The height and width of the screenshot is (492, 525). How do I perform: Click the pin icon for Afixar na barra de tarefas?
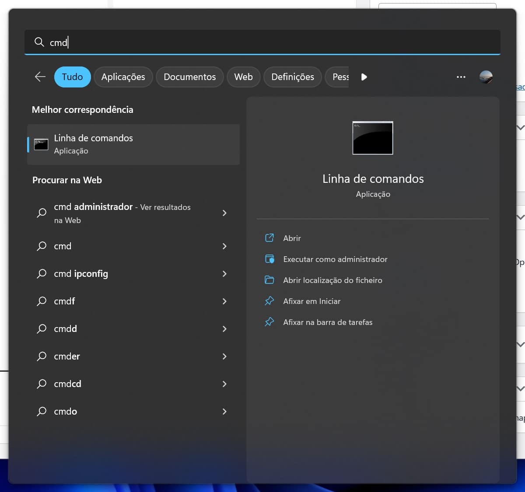(269, 322)
